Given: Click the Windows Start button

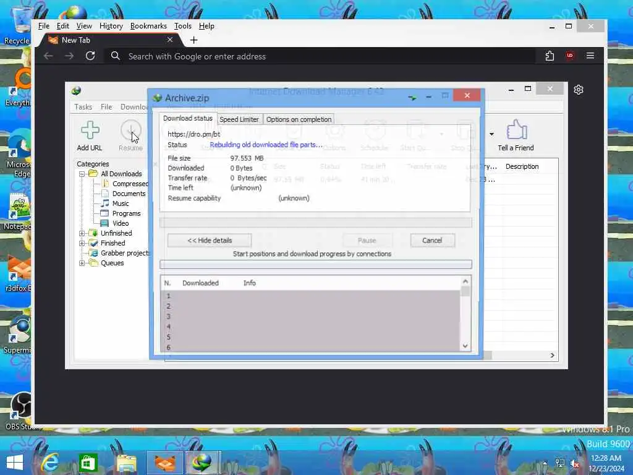Looking at the screenshot, I should coord(15,463).
